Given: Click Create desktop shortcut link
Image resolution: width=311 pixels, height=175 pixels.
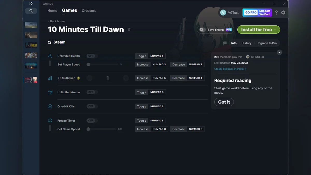Looking at the screenshot, I should (x=230, y=69).
